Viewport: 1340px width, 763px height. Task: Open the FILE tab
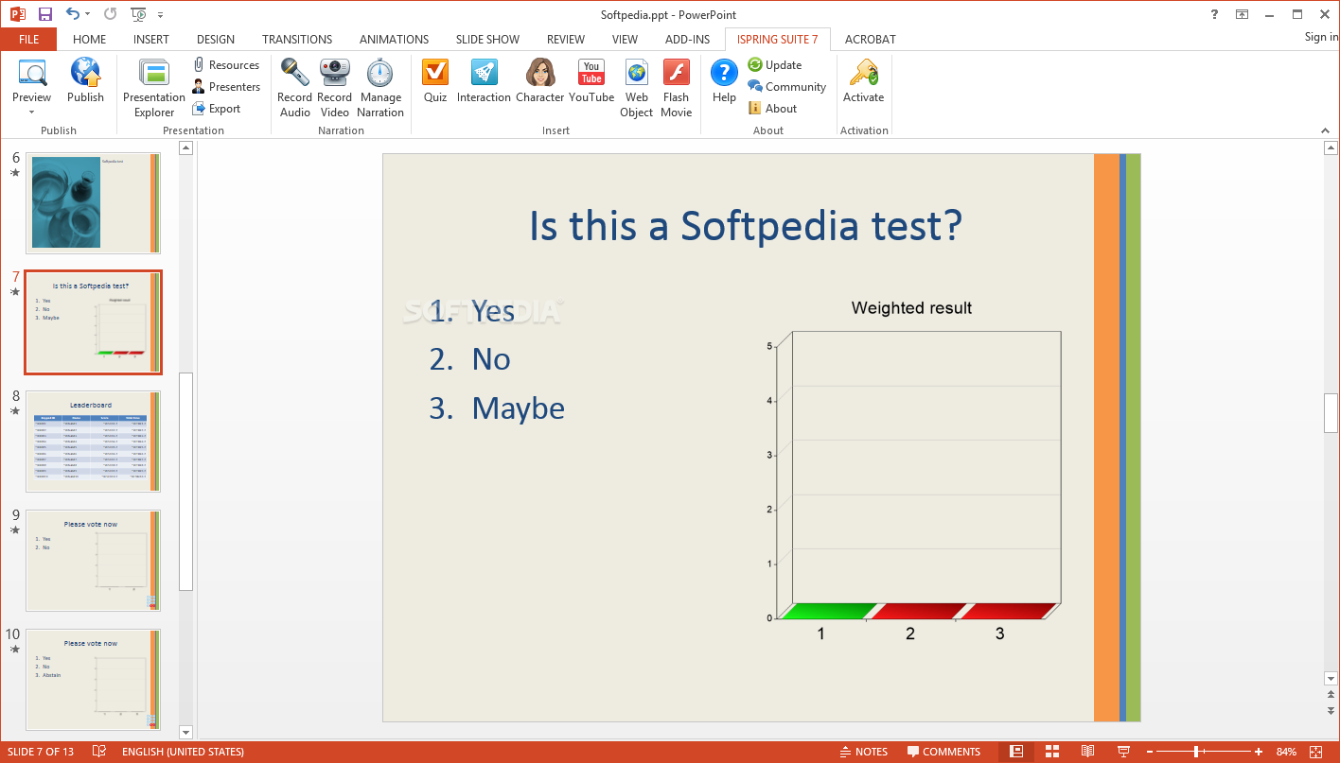28,39
